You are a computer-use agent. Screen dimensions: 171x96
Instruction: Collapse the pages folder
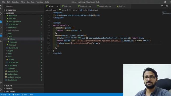coord(10,33)
